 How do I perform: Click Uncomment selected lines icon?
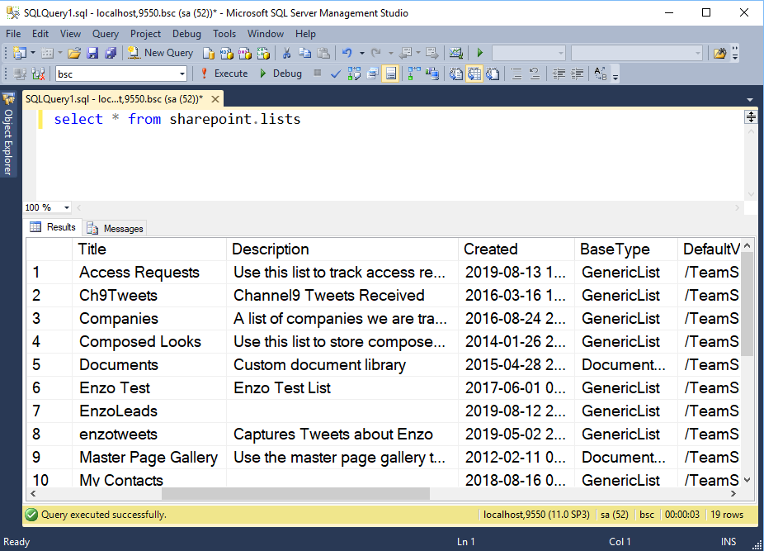click(x=535, y=74)
